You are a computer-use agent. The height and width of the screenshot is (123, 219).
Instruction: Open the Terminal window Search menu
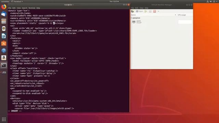pos(25,8)
